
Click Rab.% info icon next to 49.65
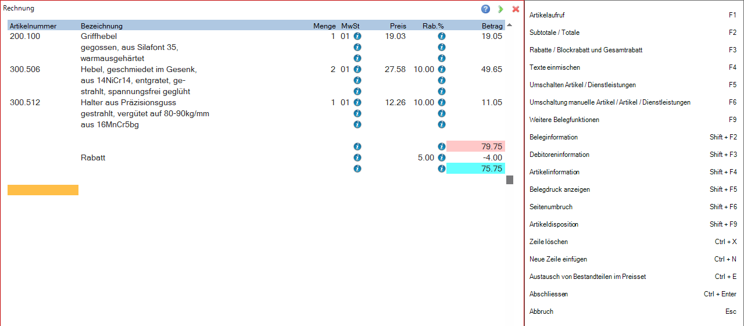442,69
